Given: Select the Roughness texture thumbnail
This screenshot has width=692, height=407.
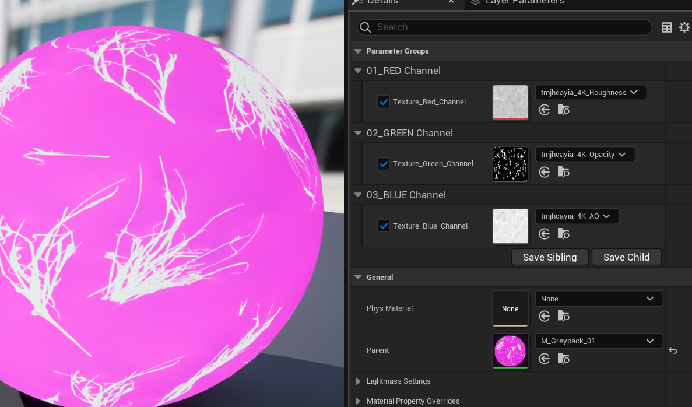Looking at the screenshot, I should click(x=510, y=103).
